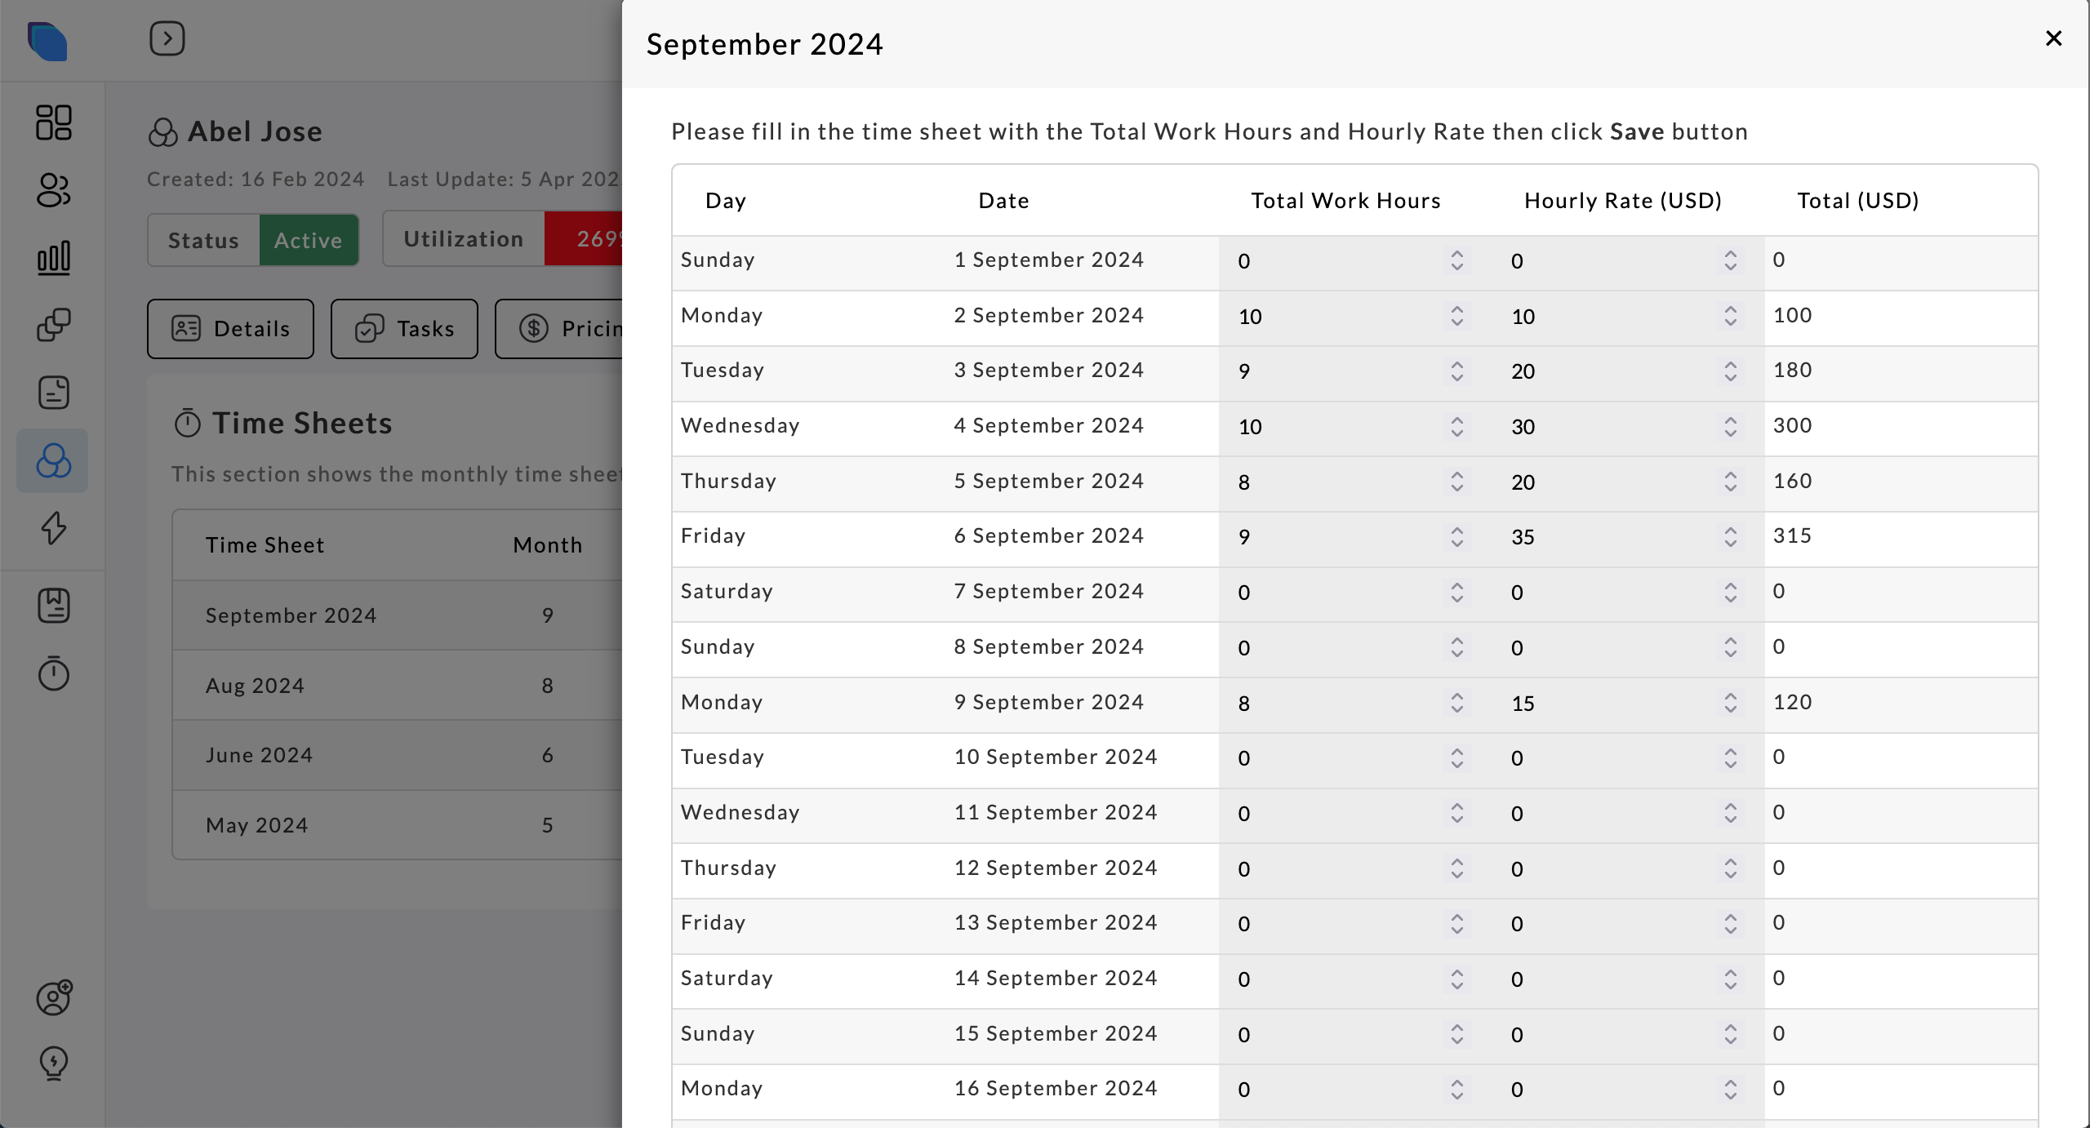Screen dimensions: 2090x1128
Task: Open the dashboard grid icon in sidebar
Action: pyautogui.click(x=54, y=122)
